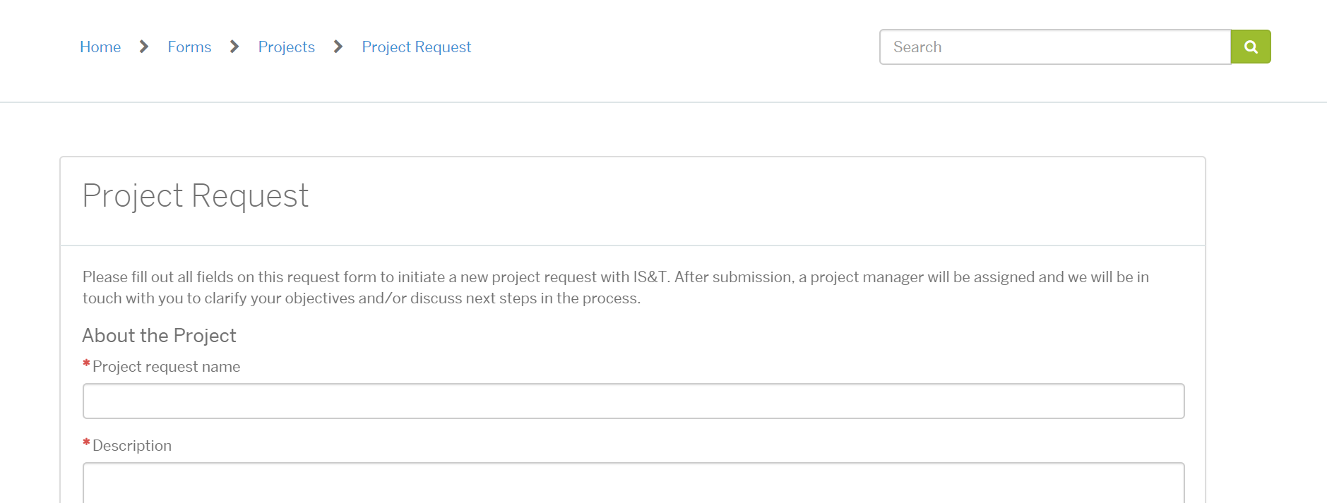Viewport: 1327px width, 503px height.
Task: Click inside the Description text area
Action: point(633,483)
